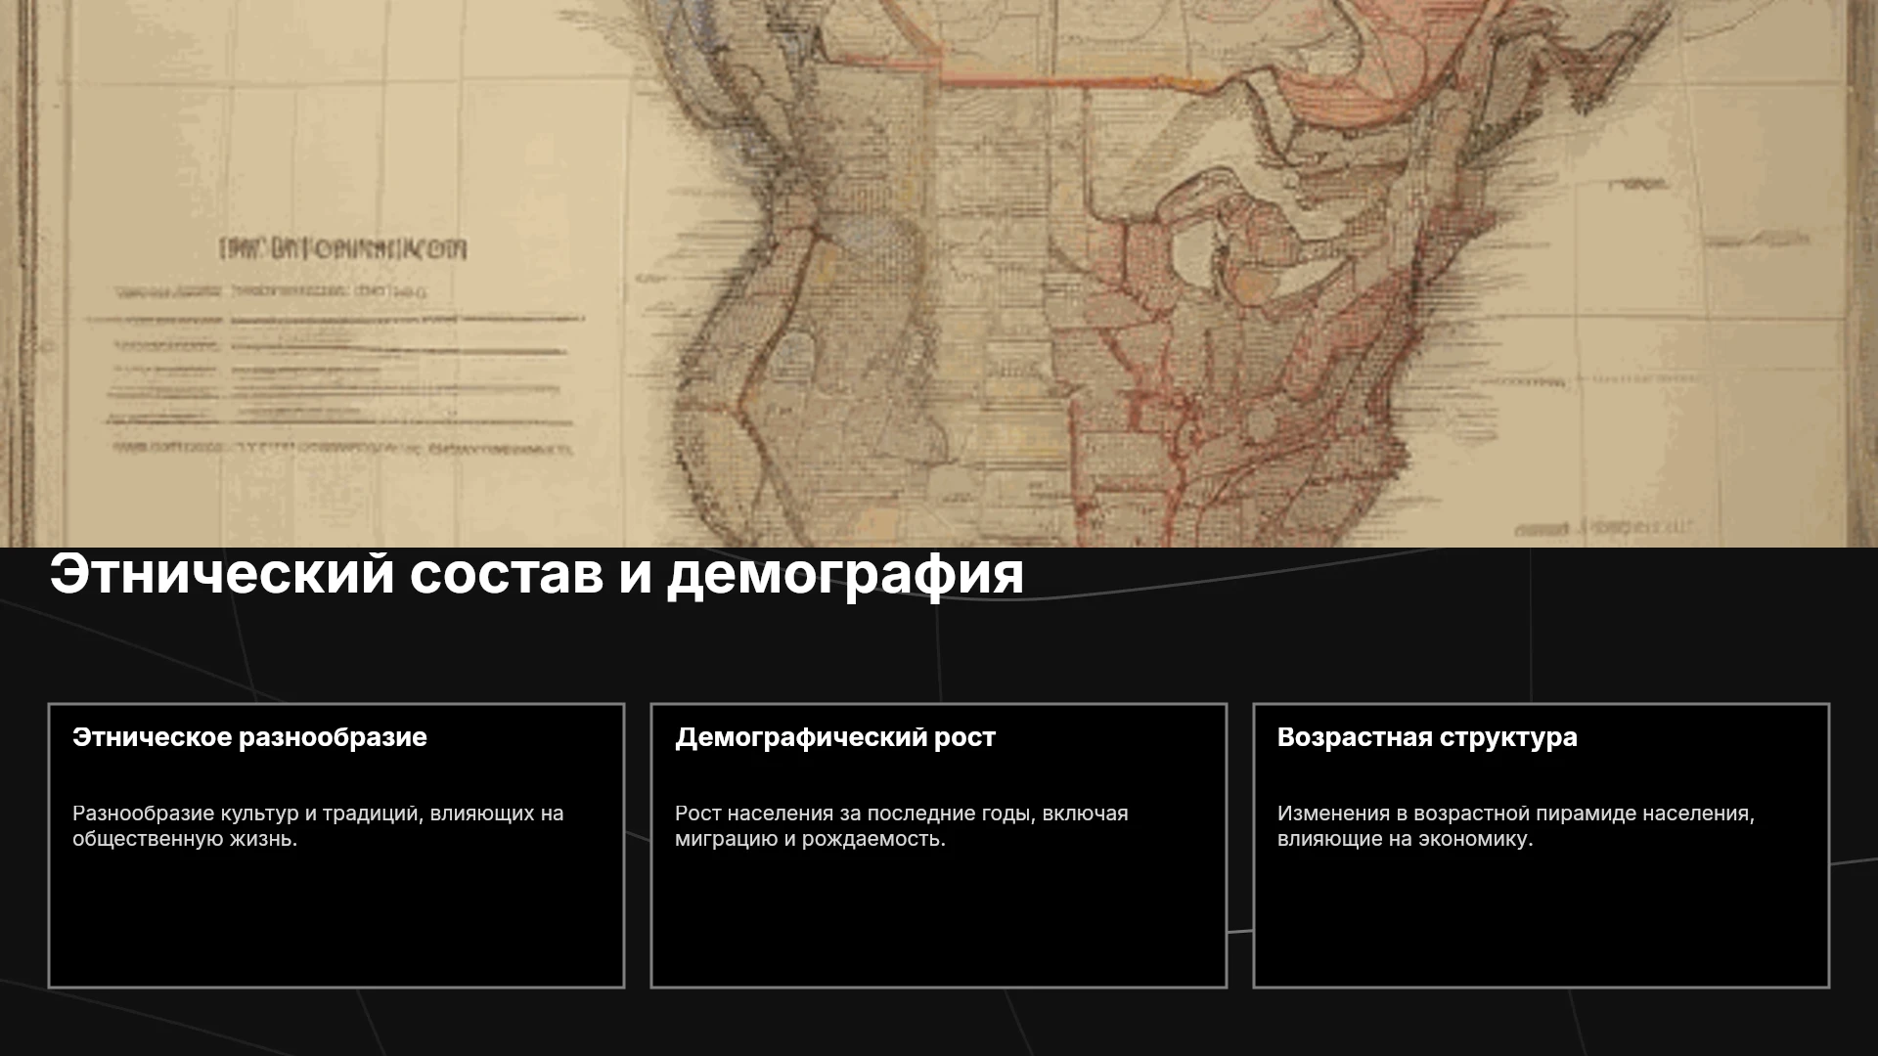Select the Демографический рост card heading

(x=835, y=737)
